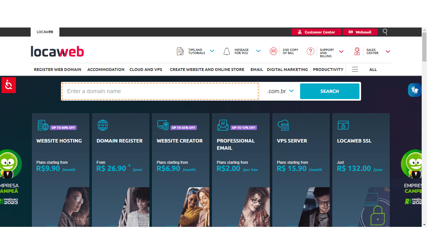Click the Domain Register www globe icon
427x240 pixels.
click(x=103, y=125)
